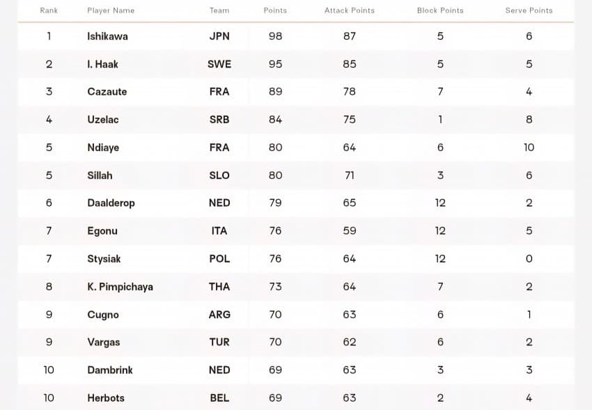Select the Ndiaye row name

click(103, 148)
